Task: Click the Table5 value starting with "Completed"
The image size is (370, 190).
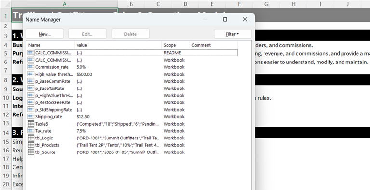Action: pos(118,124)
